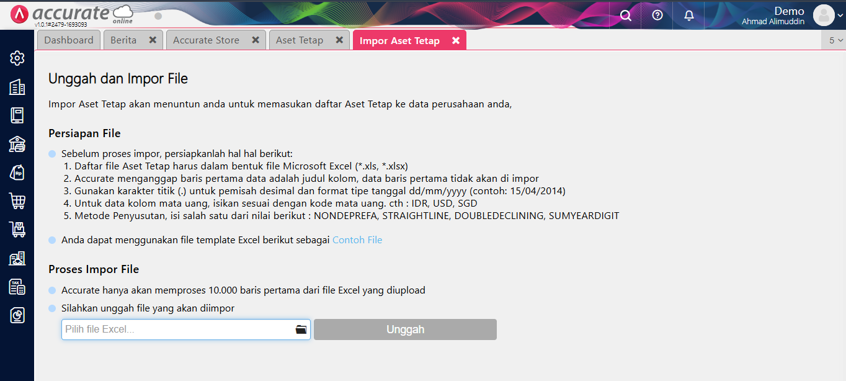Open the General Ledger book icon
This screenshot has width=846, height=381.
click(17, 115)
